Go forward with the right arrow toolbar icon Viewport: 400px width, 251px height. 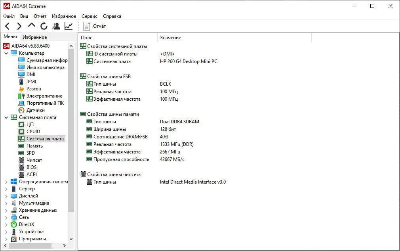coord(19,26)
